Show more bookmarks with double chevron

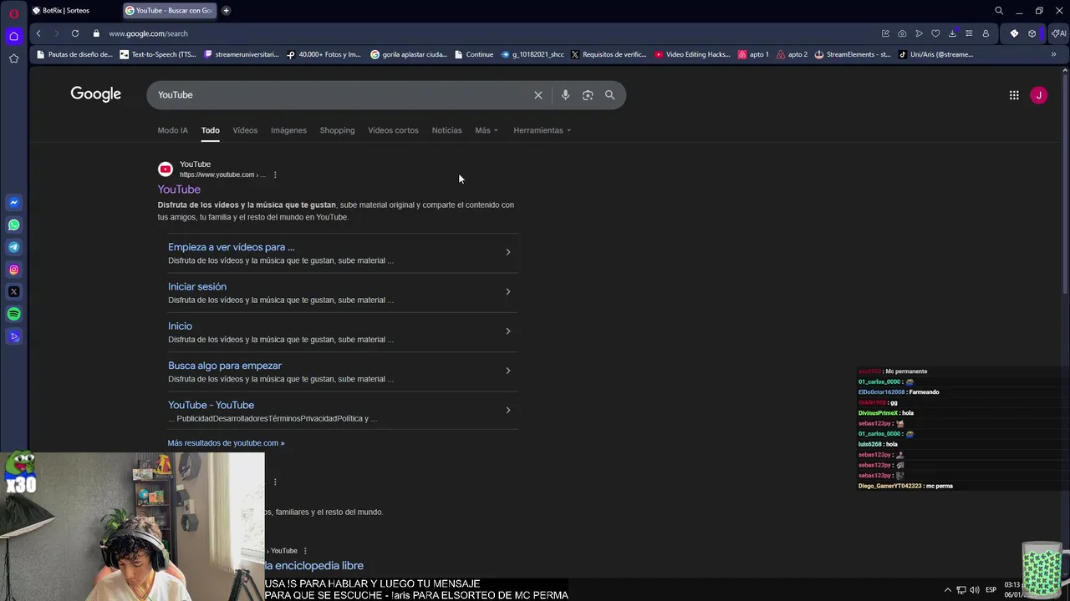click(x=1053, y=54)
